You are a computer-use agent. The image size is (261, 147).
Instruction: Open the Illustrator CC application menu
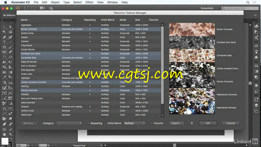tap(21, 2)
